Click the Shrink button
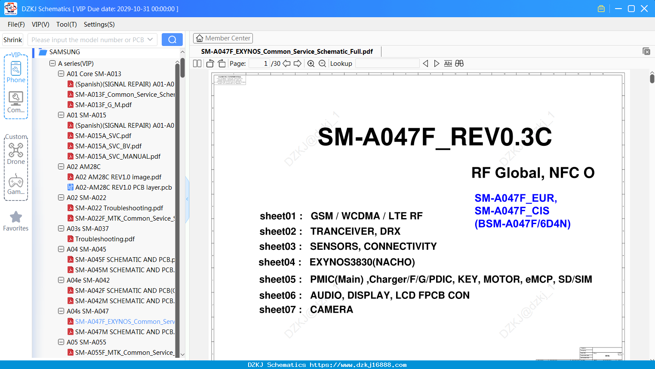This screenshot has width=655, height=369. [x=13, y=40]
